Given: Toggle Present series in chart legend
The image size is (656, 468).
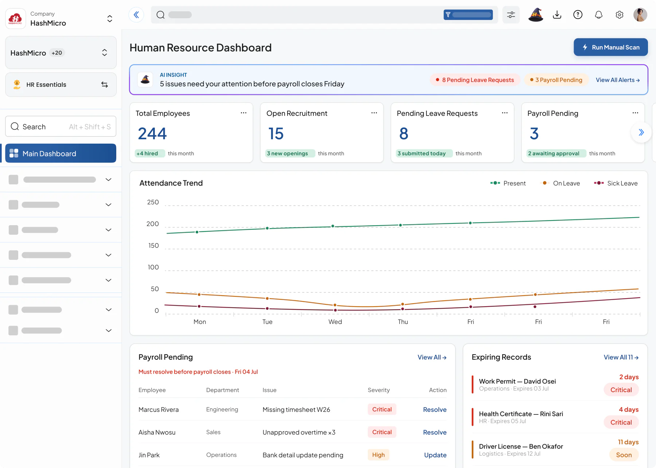Looking at the screenshot, I should pyautogui.click(x=508, y=183).
